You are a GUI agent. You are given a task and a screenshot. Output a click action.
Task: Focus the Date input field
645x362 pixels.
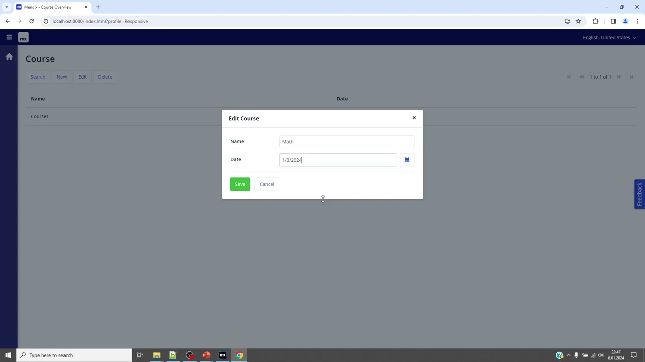(338, 160)
